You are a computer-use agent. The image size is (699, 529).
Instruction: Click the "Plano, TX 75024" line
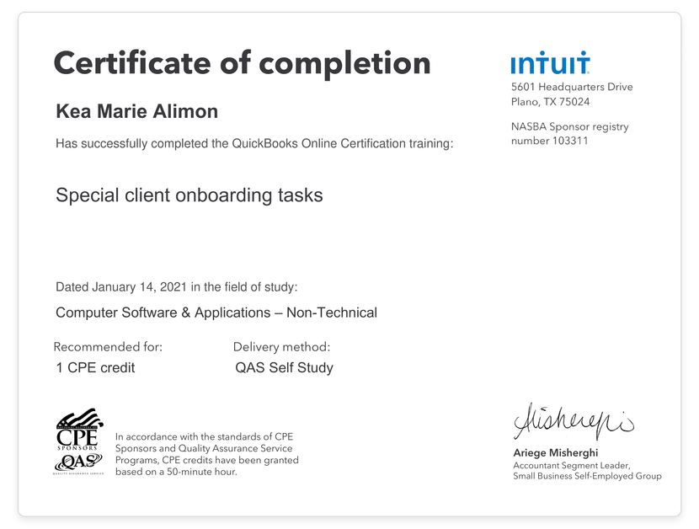550,102
